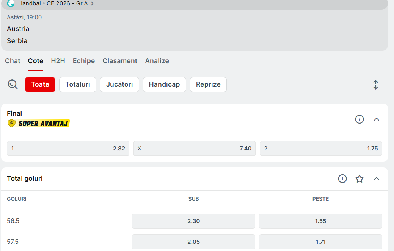The width and height of the screenshot is (394, 251).
Task: Favorite Total goluri with the star icon
Action: [359, 179]
